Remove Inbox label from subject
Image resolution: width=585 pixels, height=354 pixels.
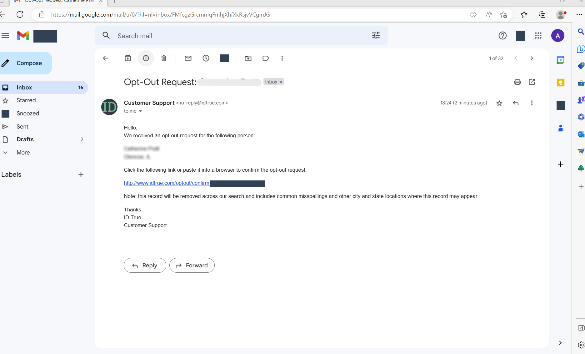281,82
